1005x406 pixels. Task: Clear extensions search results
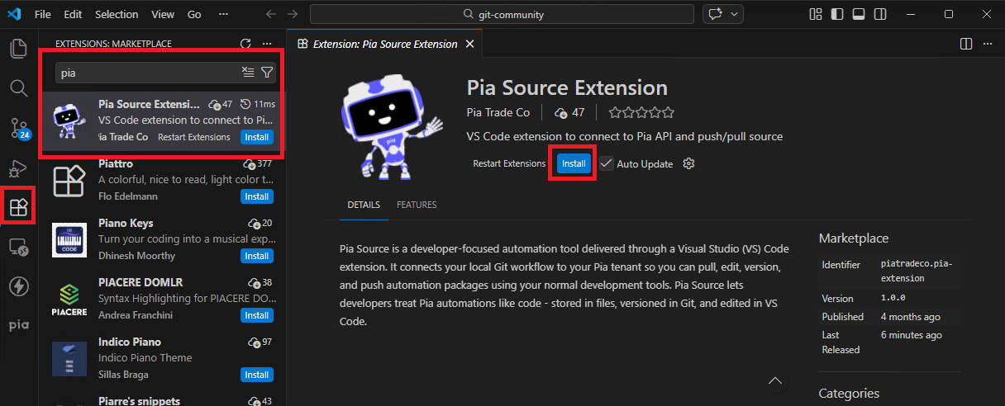(x=248, y=73)
